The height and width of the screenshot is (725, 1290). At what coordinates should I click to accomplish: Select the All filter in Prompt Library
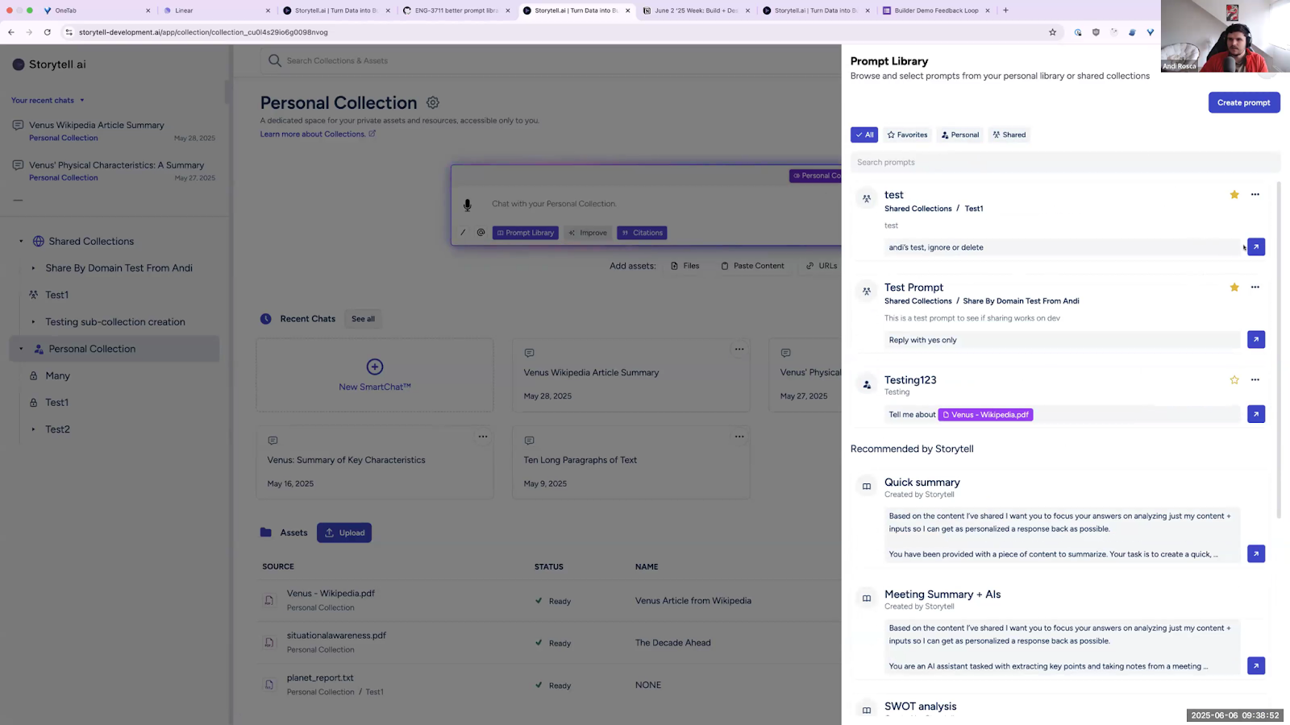coord(863,135)
